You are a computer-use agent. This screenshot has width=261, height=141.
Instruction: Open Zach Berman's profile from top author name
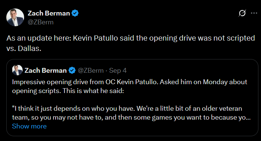pyautogui.click(x=49, y=13)
